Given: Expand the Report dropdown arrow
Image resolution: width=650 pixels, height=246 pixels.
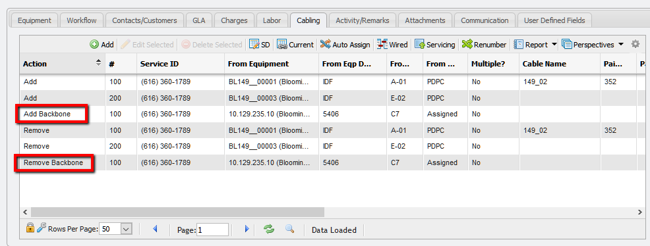Looking at the screenshot, I should pyautogui.click(x=554, y=44).
